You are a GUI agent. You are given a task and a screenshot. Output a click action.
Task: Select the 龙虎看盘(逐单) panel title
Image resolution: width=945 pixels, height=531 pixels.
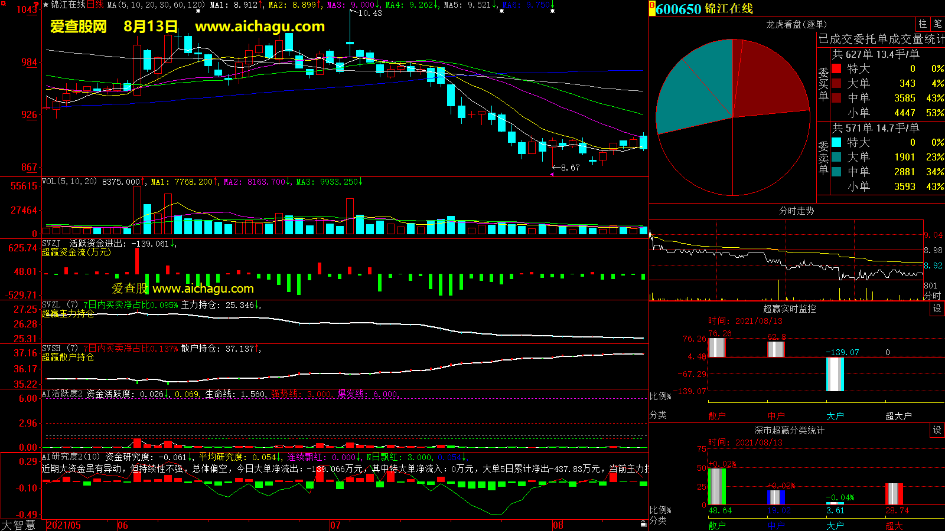(x=796, y=24)
